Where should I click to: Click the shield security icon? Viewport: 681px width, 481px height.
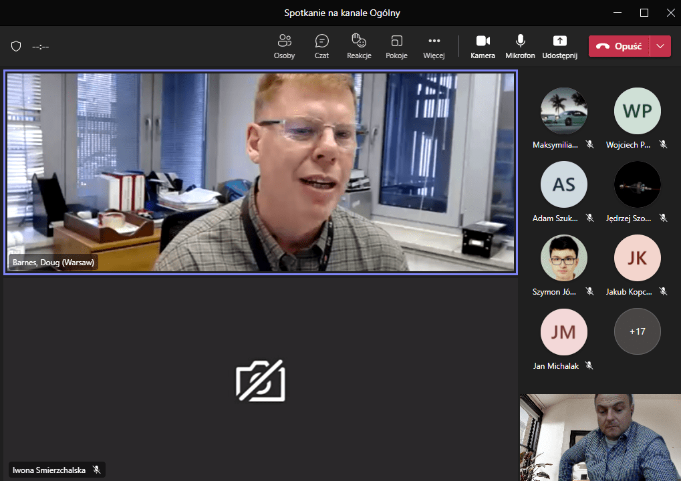coord(17,46)
